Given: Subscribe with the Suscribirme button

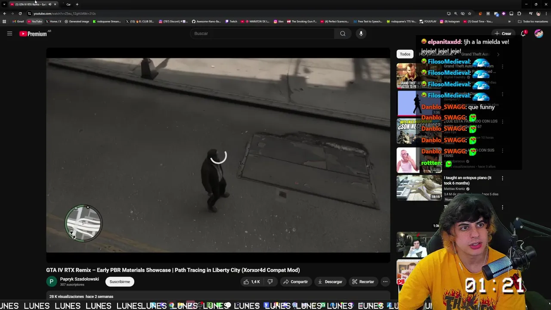Looking at the screenshot, I should click(120, 282).
